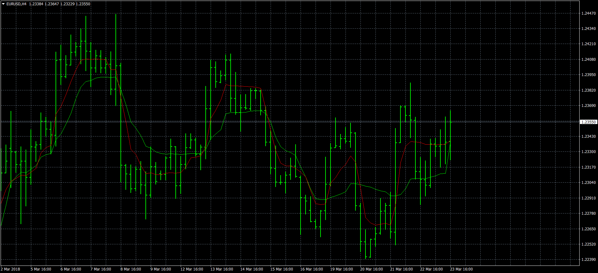This screenshot has width=598, height=273.
Task: Click the 22 Mar 16:00 time label
Action: pyautogui.click(x=431, y=269)
